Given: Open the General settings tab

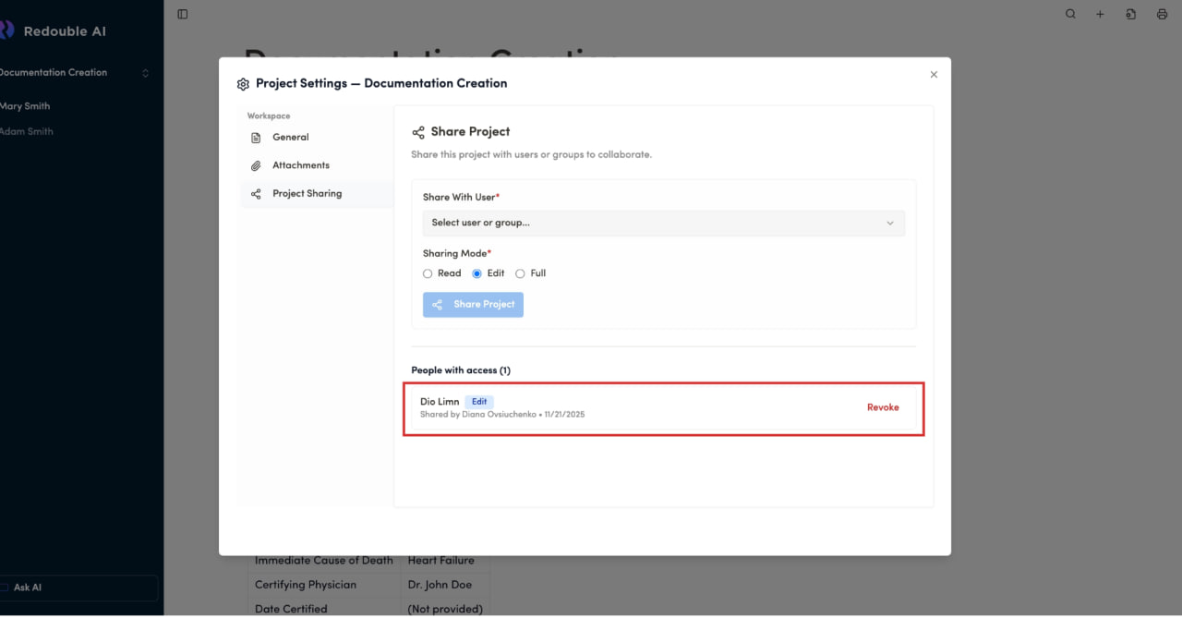Looking at the screenshot, I should tap(290, 138).
